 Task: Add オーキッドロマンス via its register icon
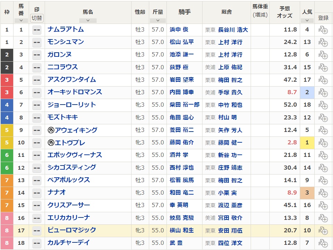323,92
